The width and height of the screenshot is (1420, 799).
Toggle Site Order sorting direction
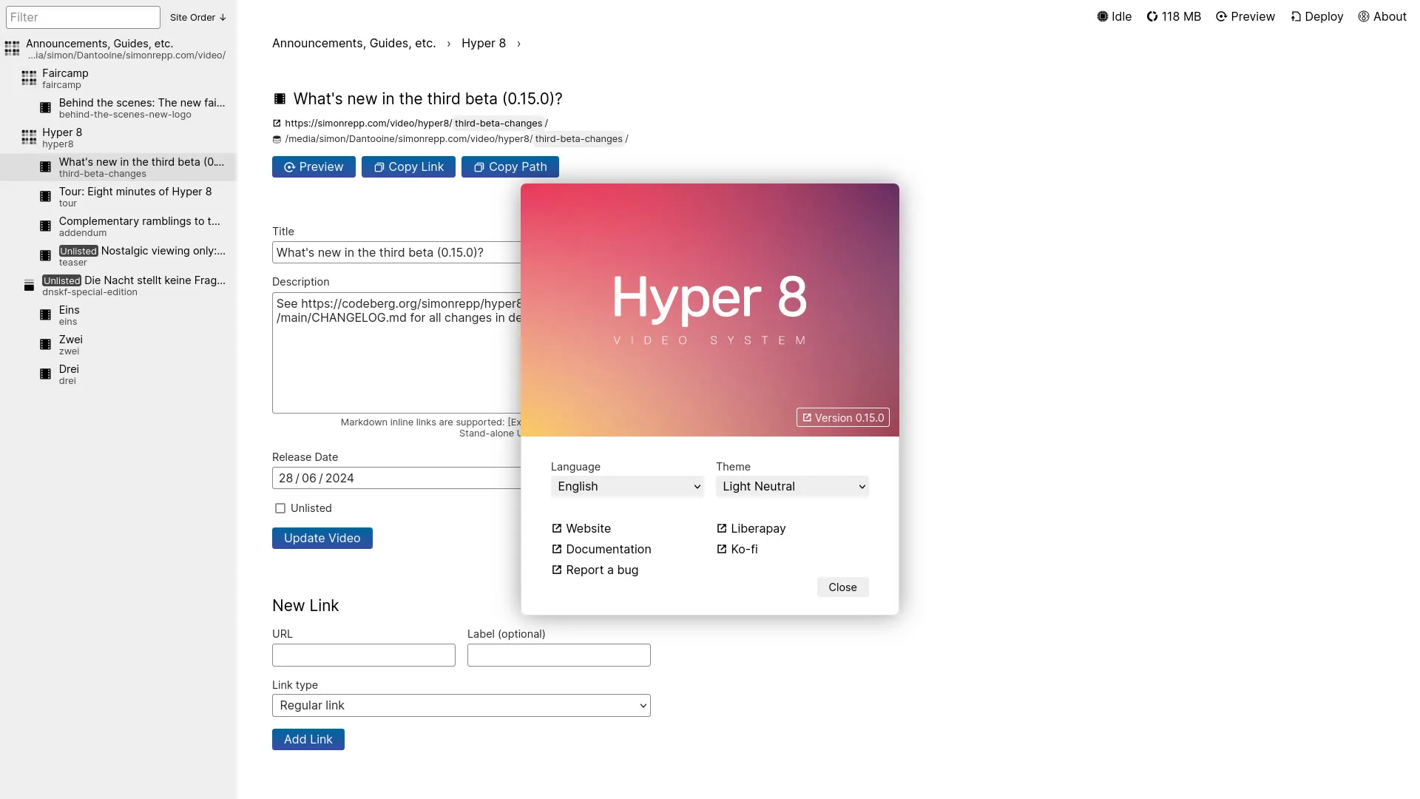[x=197, y=17]
